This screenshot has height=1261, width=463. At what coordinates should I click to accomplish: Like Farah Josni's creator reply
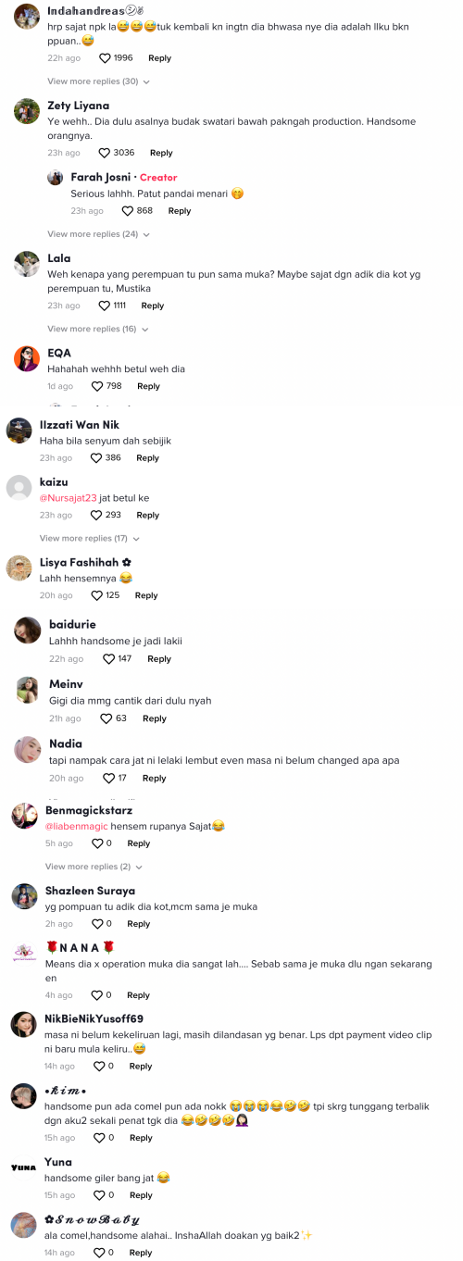click(x=128, y=211)
